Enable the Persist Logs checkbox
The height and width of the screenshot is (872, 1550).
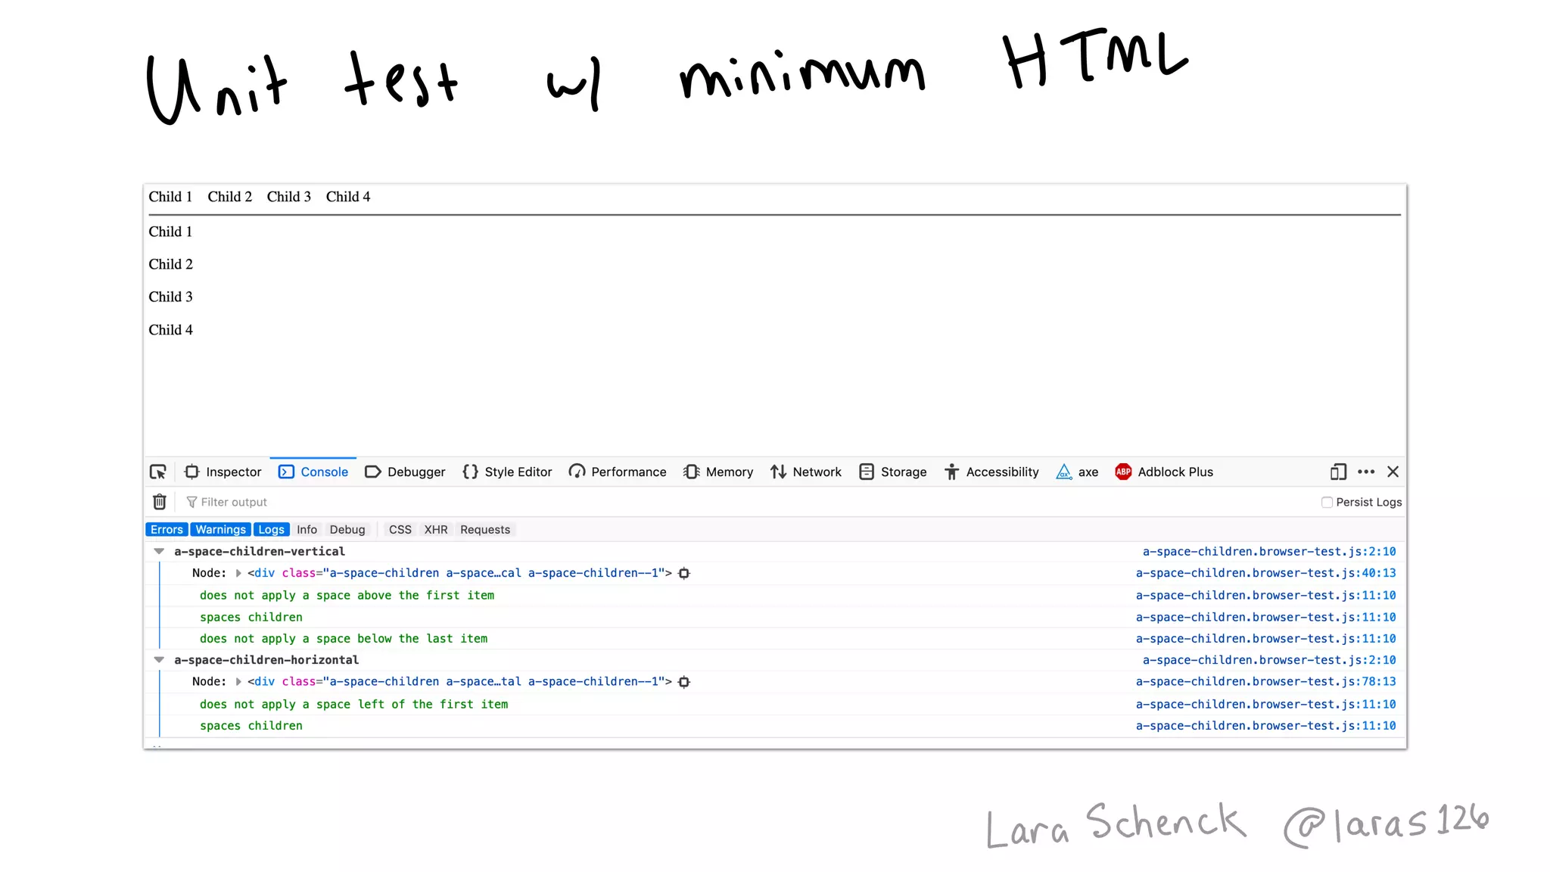(1327, 502)
